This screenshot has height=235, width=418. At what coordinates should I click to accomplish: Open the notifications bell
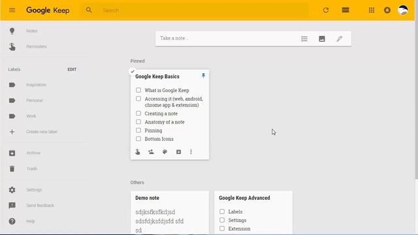pos(387,10)
